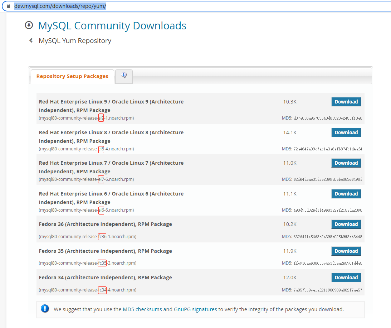This screenshot has width=391, height=328.
Task: Click the Red Hat Enterprise Linux 9 title
Action: [x=111, y=106]
